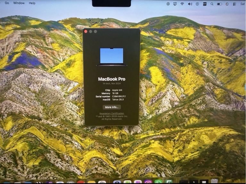The height and width of the screenshot is (184, 246).
Task: Click the Apple M4 chip value
Action: click(117, 90)
